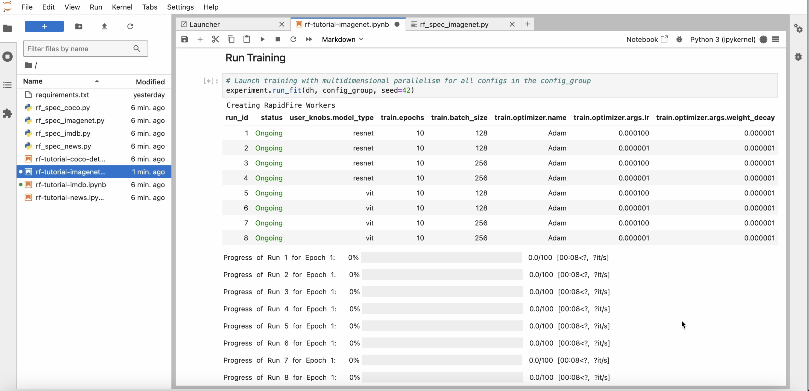Open Running Terminals and Kernels panel
This screenshot has width=809, height=391.
(x=8, y=57)
